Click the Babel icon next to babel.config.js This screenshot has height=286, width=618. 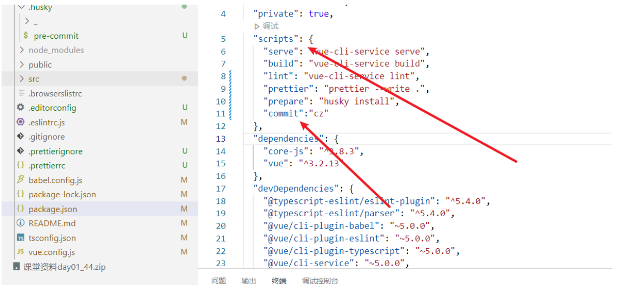coord(20,180)
